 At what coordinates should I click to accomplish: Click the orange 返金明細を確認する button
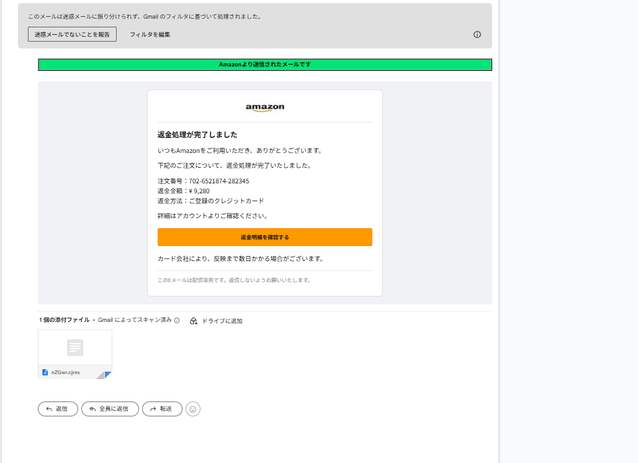click(265, 237)
